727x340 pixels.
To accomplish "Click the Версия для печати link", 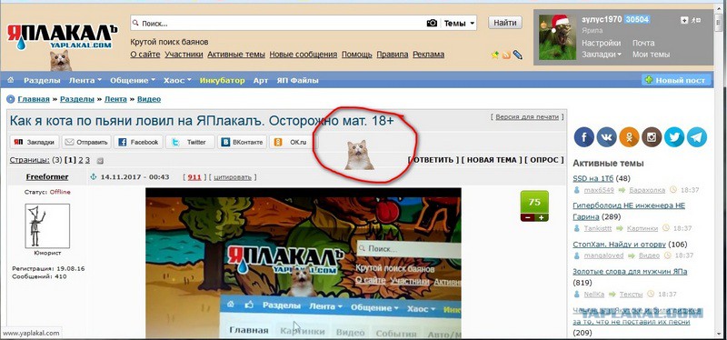I will click(x=527, y=117).
